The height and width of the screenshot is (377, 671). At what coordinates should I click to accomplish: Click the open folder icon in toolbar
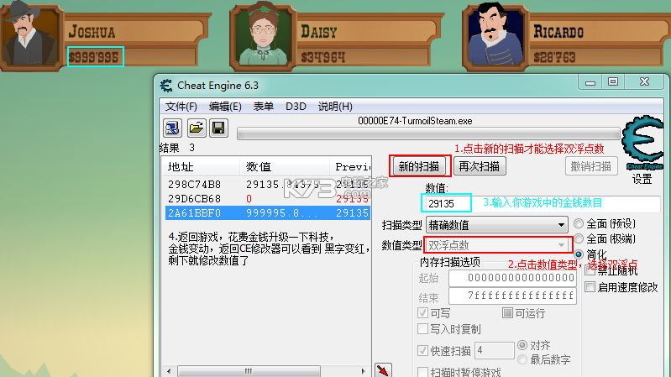pyautogui.click(x=196, y=128)
